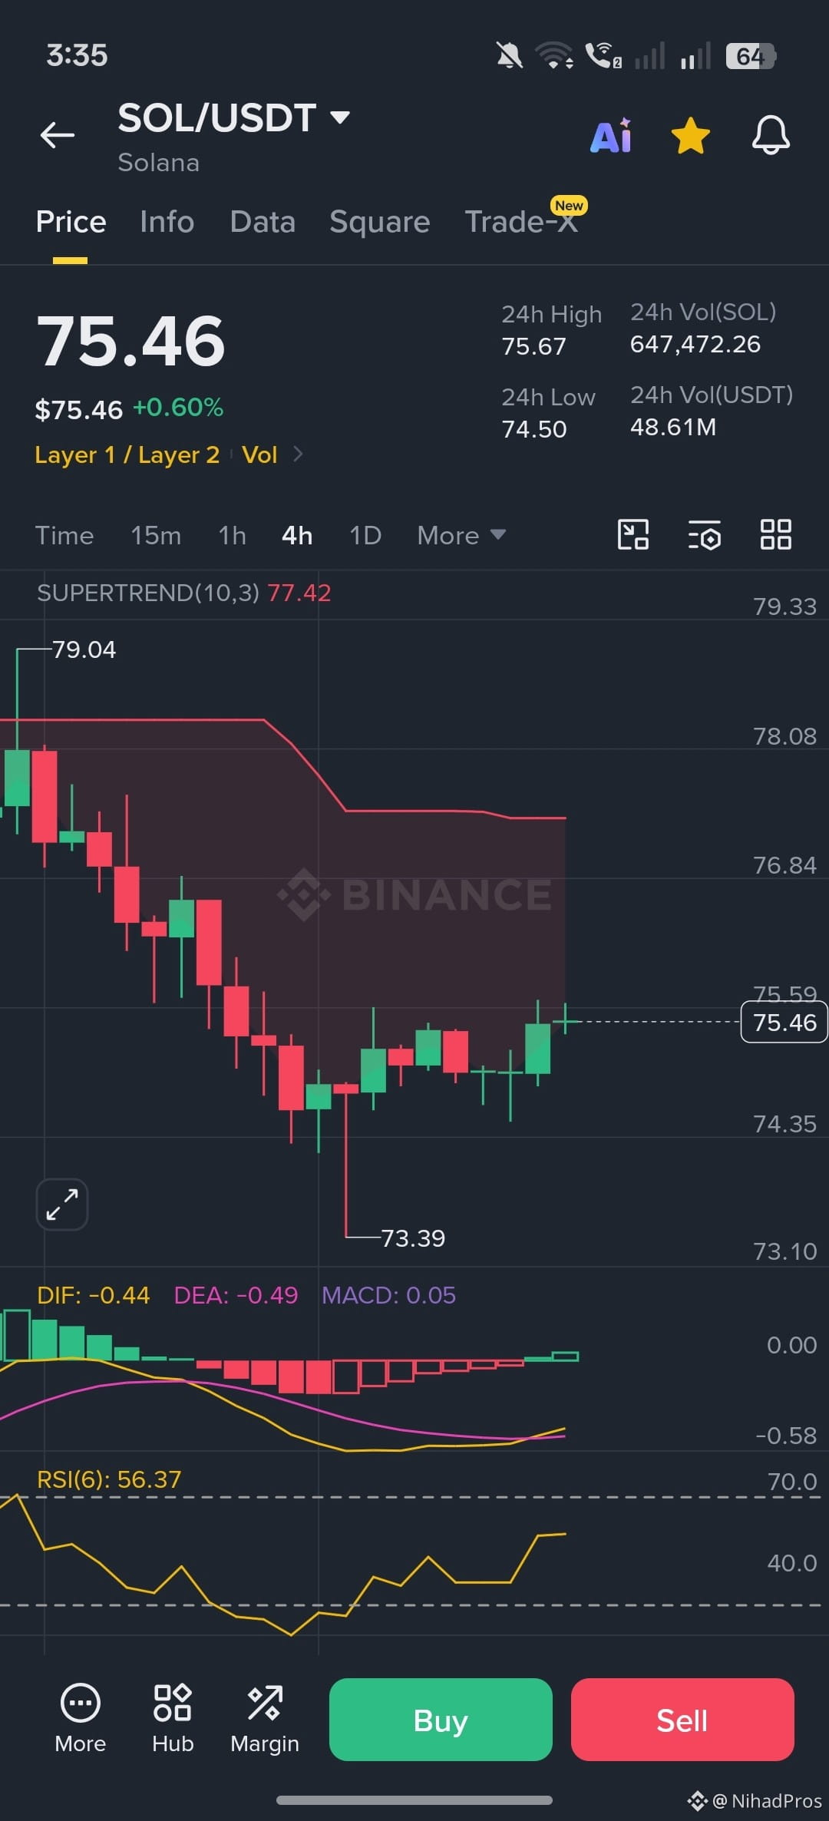Open Margin trading icon
This screenshot has height=1821, width=829.
click(265, 1720)
